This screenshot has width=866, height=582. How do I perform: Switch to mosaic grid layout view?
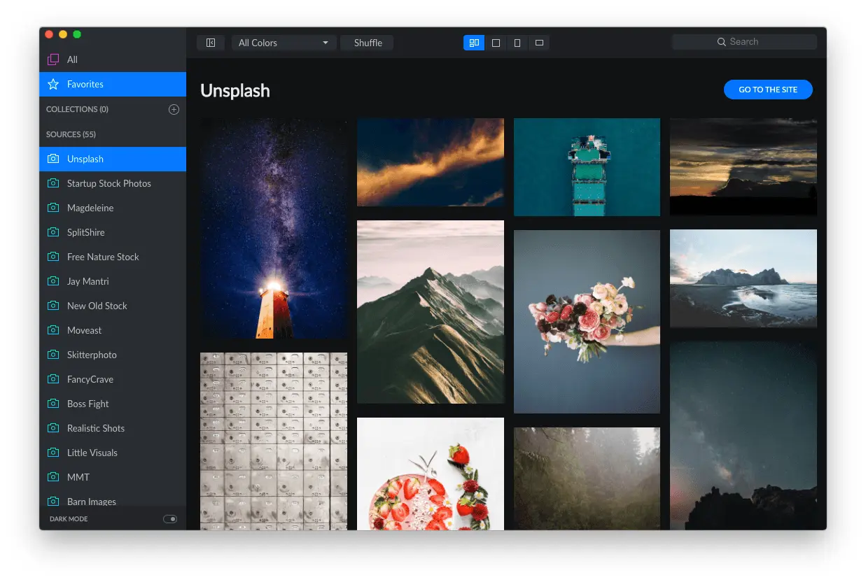click(474, 43)
